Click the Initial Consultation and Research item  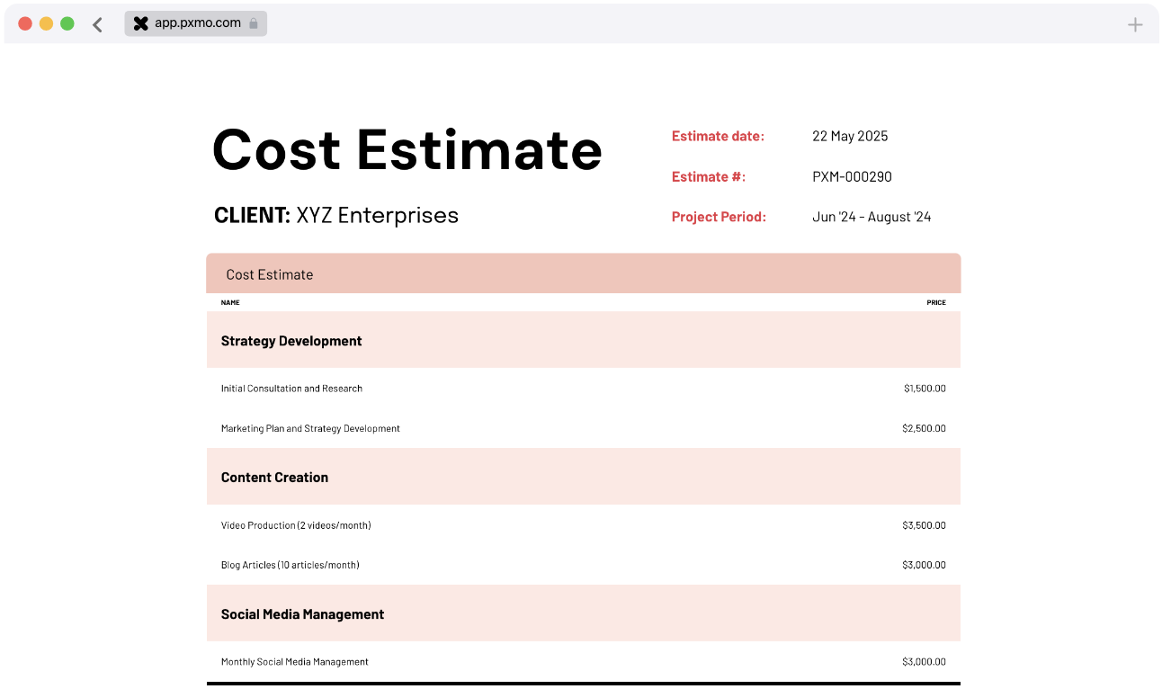coord(291,389)
